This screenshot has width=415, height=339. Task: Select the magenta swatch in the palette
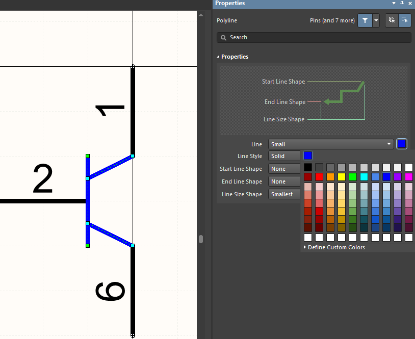point(408,176)
